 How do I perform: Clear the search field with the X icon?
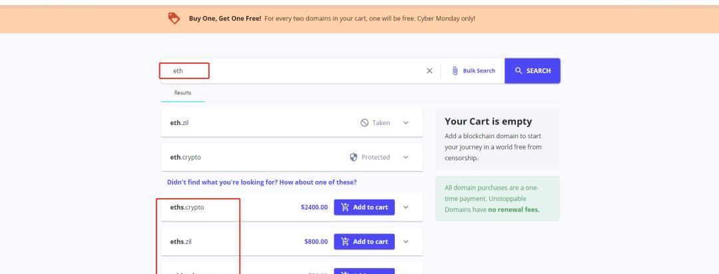(429, 71)
